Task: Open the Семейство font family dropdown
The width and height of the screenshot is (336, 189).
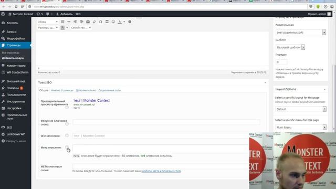Action: pyautogui.click(x=81, y=28)
